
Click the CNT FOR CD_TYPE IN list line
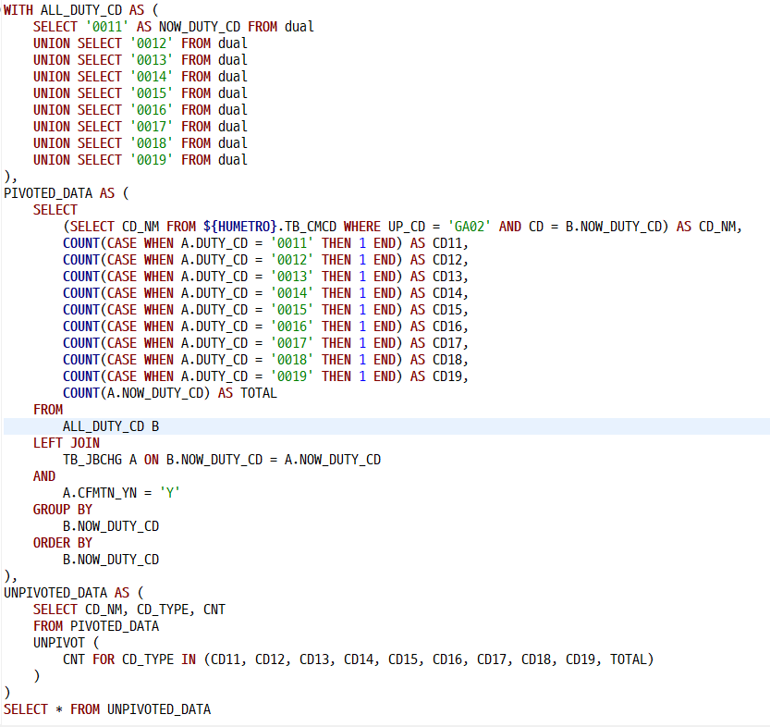click(x=359, y=659)
